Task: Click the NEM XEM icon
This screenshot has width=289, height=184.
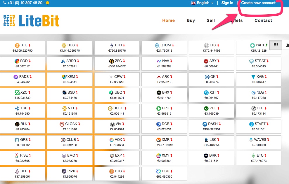Action: [64, 77]
